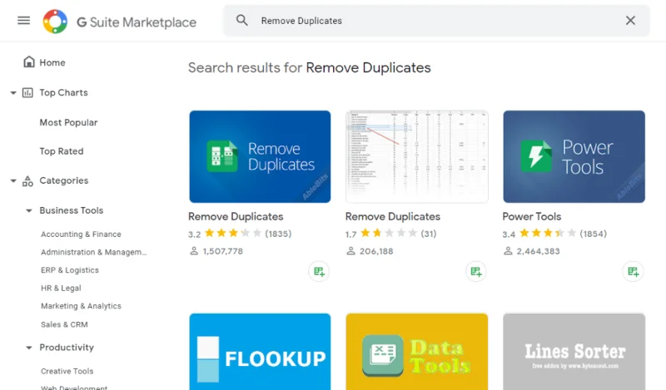
Task: Click the search magnifier icon
Action: click(x=241, y=20)
